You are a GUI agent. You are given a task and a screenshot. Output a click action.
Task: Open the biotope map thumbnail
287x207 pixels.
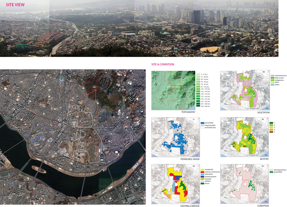pyautogui.click(x=243, y=137)
